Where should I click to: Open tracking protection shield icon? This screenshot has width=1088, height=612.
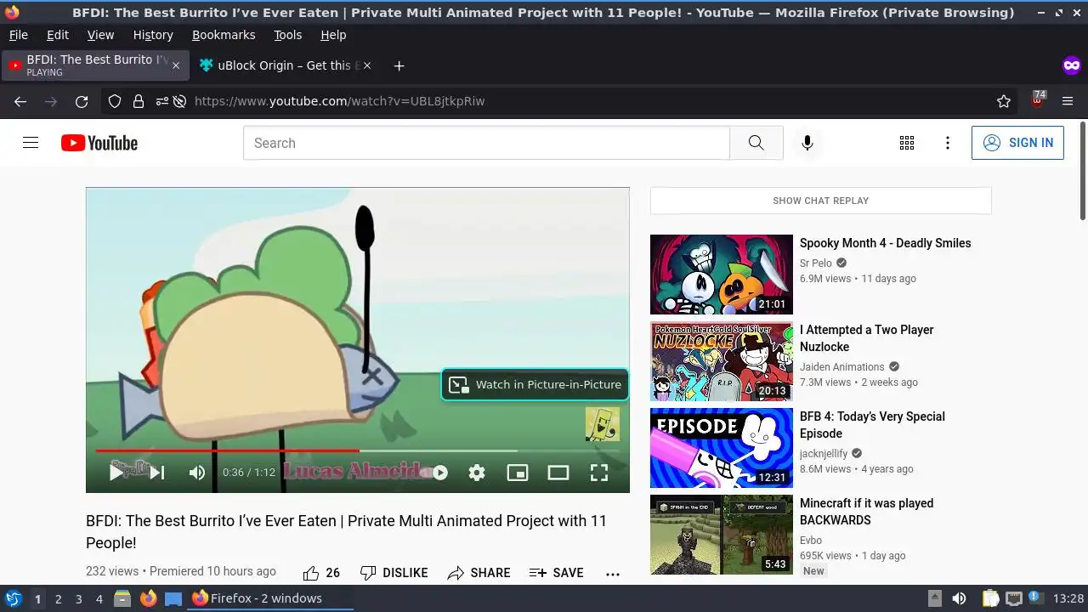click(115, 101)
